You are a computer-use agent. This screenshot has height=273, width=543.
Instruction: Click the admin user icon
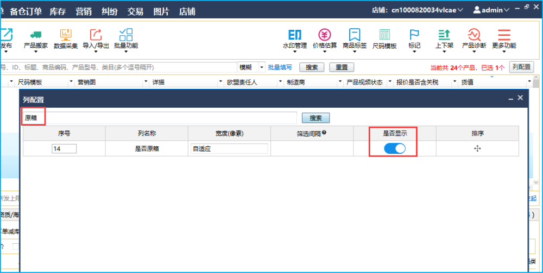tap(477, 10)
